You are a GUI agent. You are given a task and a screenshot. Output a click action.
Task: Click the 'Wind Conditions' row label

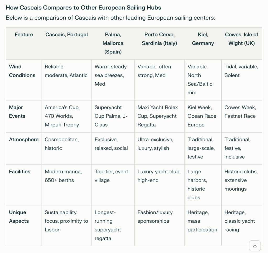point(22,71)
